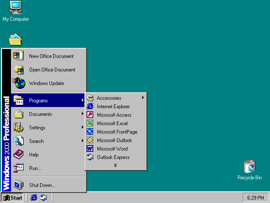Click the Outlook Express icon in Programs submenu

90,157
